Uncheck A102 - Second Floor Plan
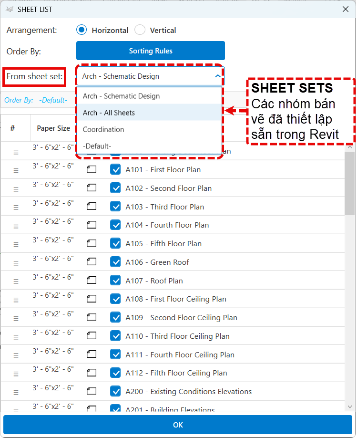This screenshot has width=357, height=438. coord(115,188)
